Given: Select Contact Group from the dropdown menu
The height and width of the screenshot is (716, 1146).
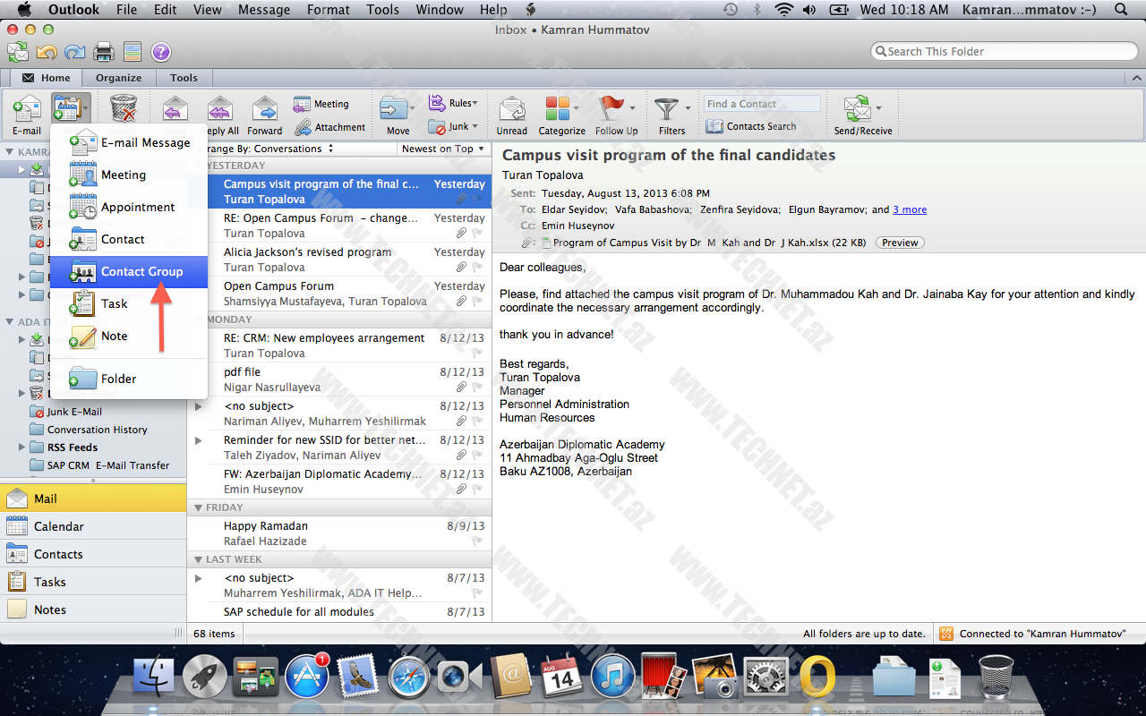Looking at the screenshot, I should click(141, 271).
